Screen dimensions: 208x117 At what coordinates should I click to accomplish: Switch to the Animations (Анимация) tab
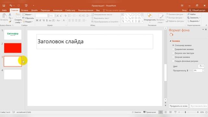coord(58,10)
